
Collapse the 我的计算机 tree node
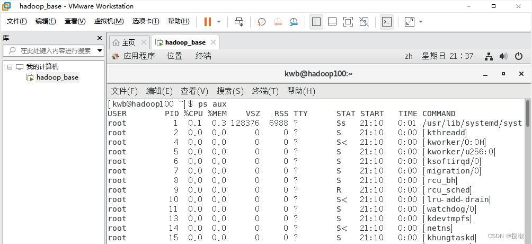[10, 67]
